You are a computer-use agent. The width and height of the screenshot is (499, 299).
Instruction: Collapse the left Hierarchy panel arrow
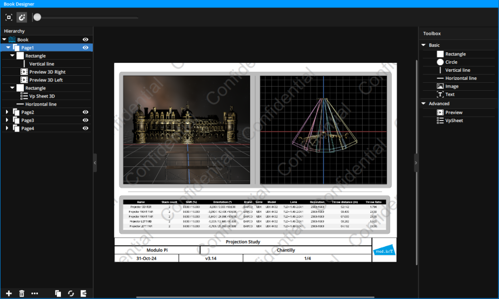coord(95,162)
